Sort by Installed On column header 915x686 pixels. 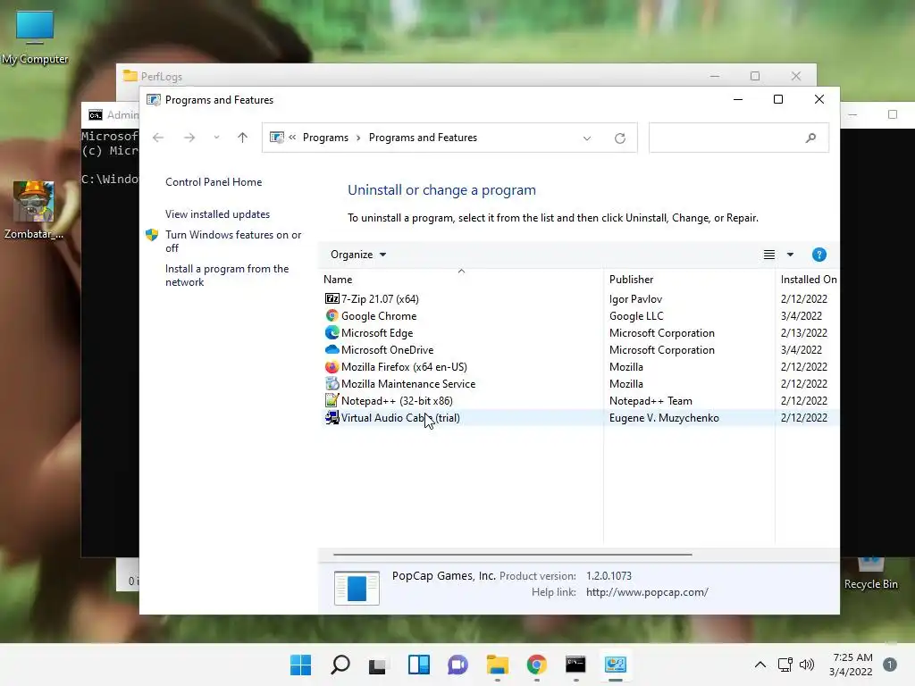[808, 279]
